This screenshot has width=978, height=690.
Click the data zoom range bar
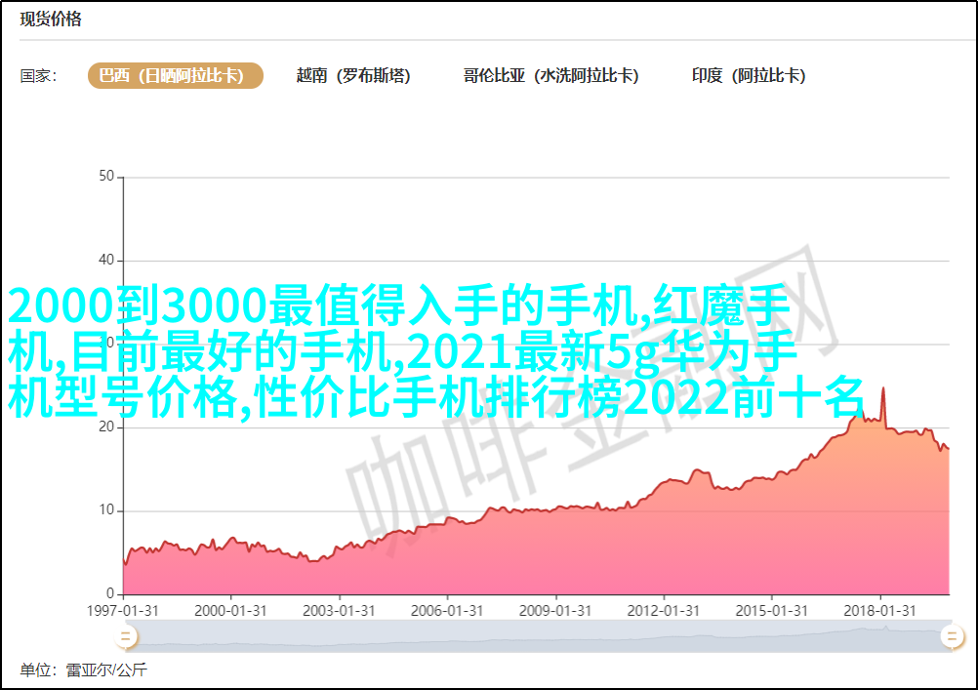(x=538, y=637)
